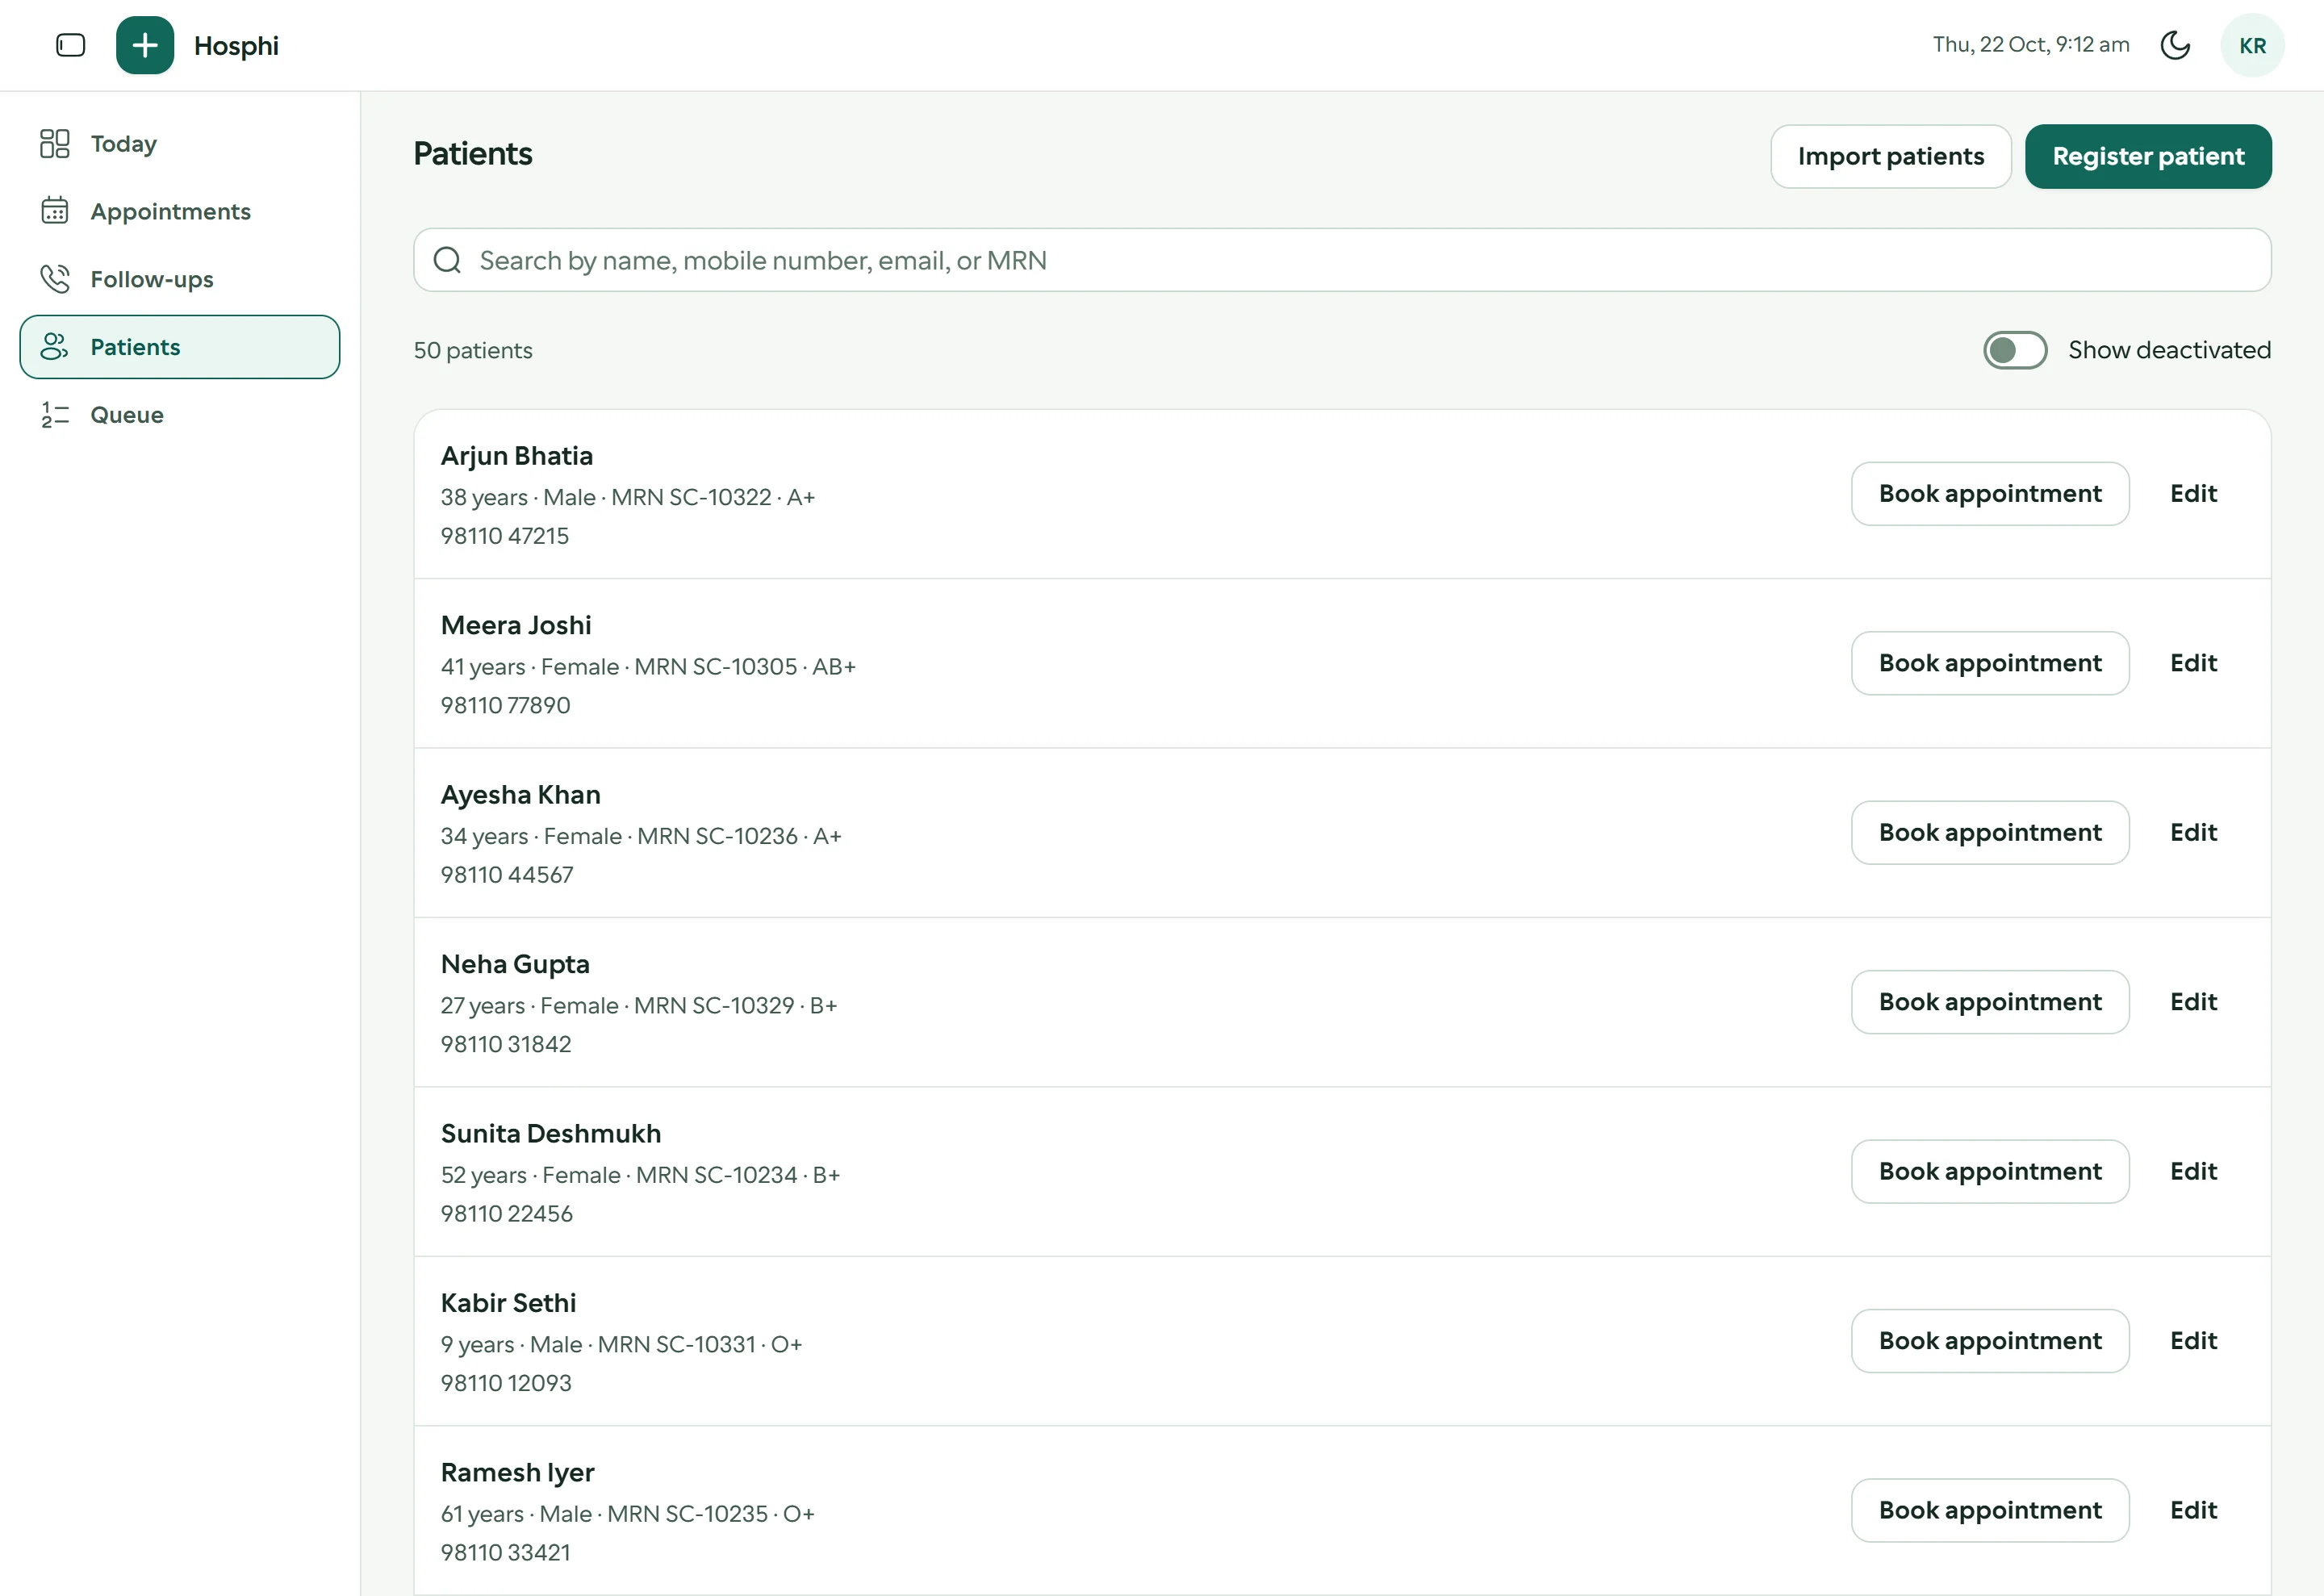Click the date 'Thu, 22 Oct, 9:12 am'
The height and width of the screenshot is (1596, 2324).
pos(2030,45)
